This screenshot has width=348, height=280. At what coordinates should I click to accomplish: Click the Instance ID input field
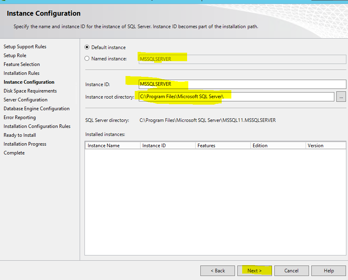[x=242, y=84]
